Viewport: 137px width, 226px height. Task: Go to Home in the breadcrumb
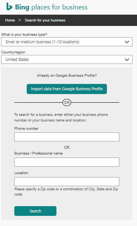click(x=10, y=20)
